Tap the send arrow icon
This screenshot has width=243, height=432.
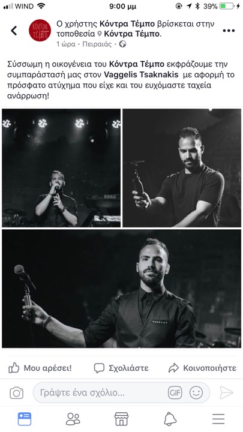(226, 392)
